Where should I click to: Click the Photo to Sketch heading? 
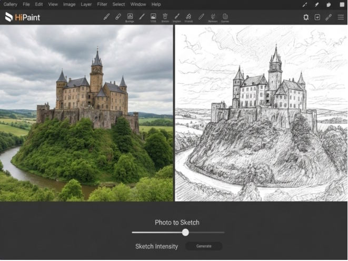pyautogui.click(x=177, y=223)
